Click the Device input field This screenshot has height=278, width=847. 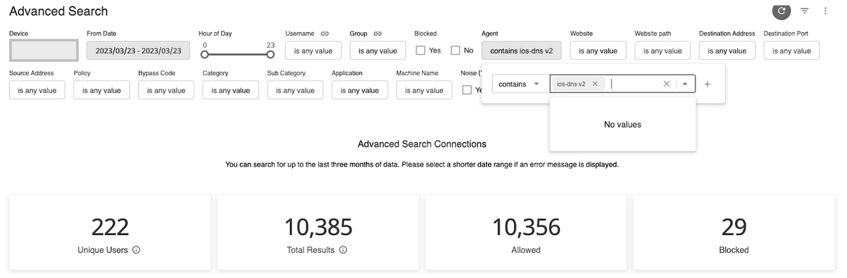[44, 50]
